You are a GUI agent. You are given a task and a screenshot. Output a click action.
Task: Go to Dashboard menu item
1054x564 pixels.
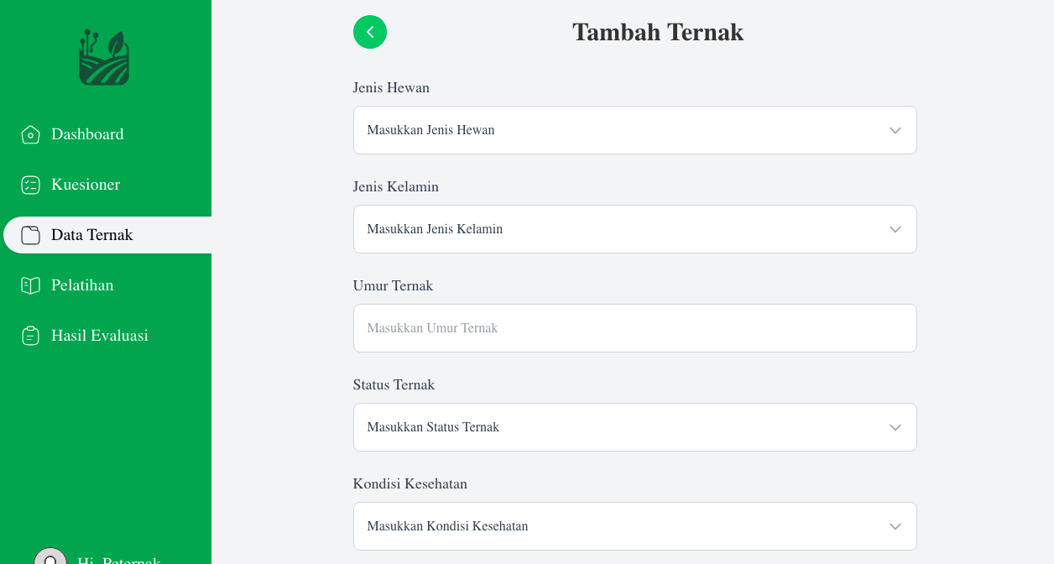click(87, 134)
